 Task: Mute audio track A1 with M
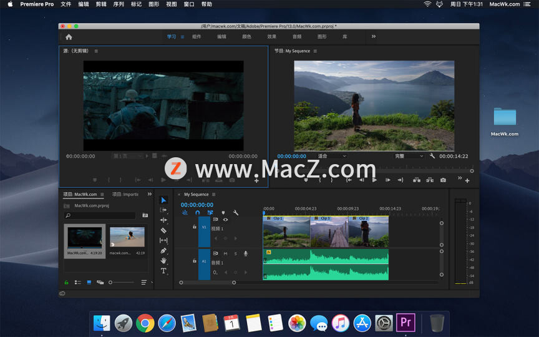(225, 253)
